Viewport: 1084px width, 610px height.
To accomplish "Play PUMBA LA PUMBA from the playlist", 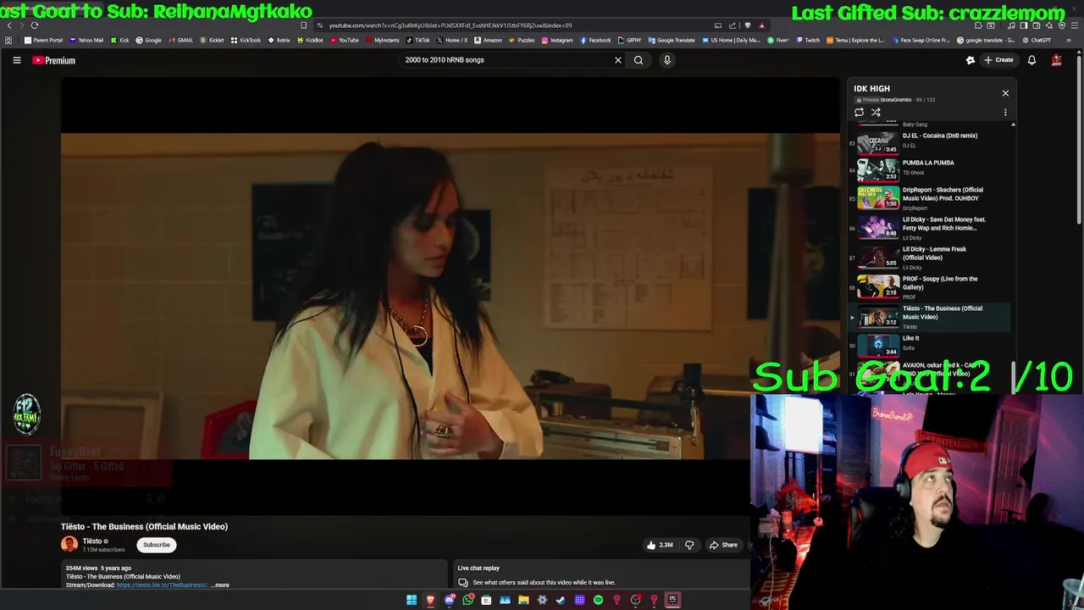I will point(930,168).
